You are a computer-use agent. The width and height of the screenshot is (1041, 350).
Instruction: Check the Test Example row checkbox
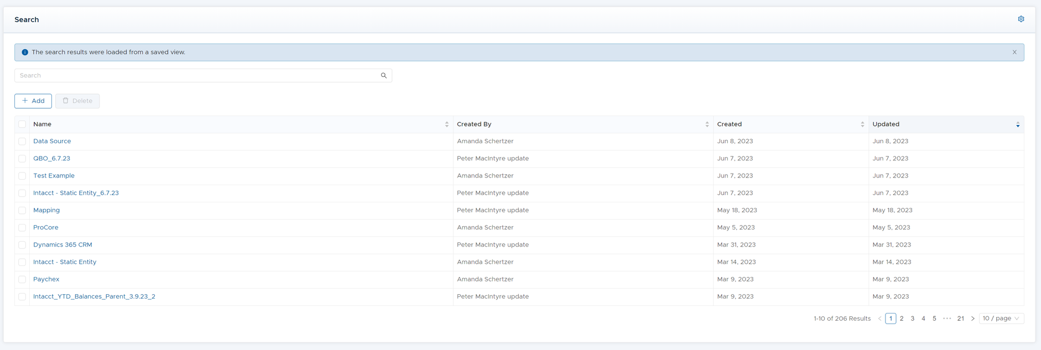[x=22, y=176]
